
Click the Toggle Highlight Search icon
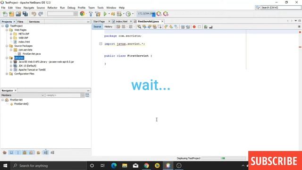point(154,27)
